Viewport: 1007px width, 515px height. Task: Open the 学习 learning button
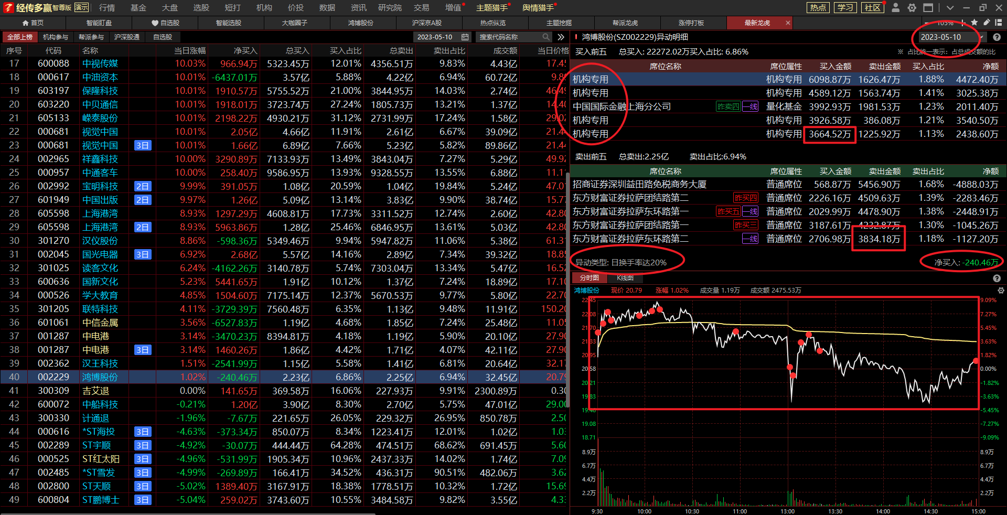pos(845,8)
